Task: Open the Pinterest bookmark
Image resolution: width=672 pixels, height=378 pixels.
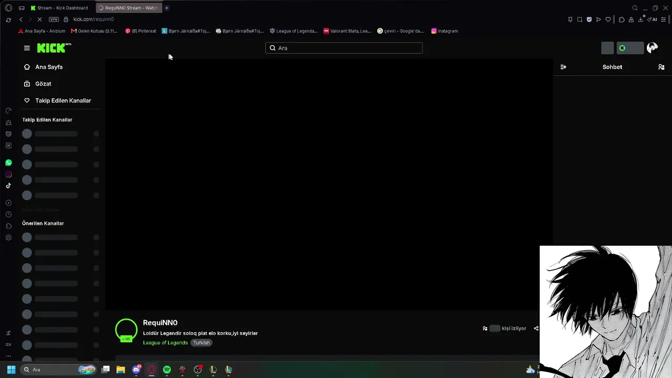Action: [x=141, y=31]
